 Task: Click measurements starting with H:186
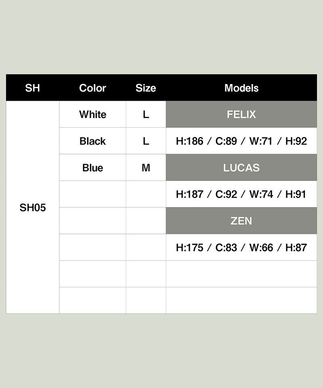point(241,141)
